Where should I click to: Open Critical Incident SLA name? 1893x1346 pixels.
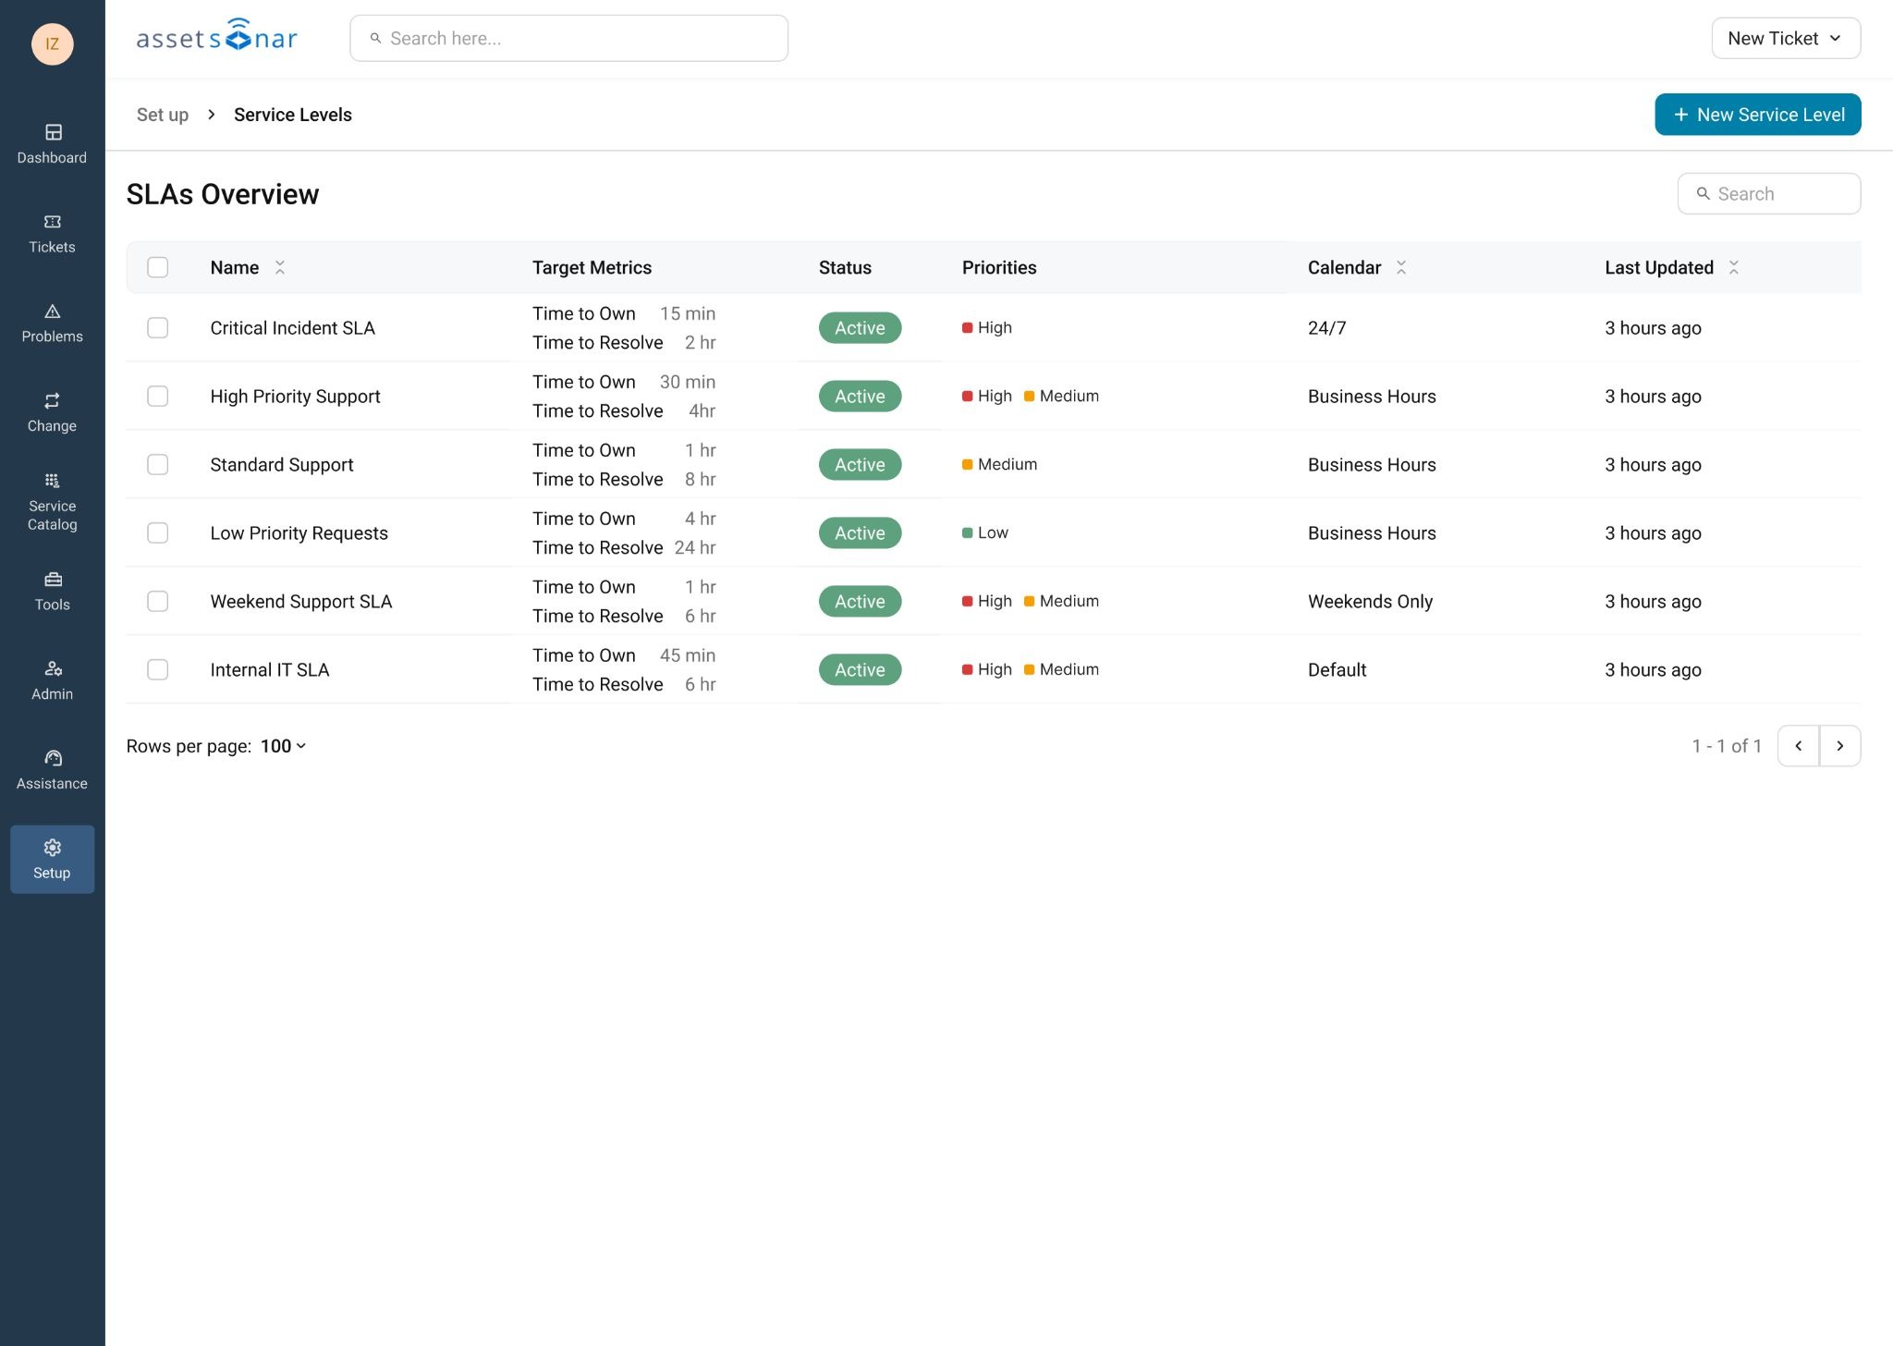pyautogui.click(x=293, y=328)
